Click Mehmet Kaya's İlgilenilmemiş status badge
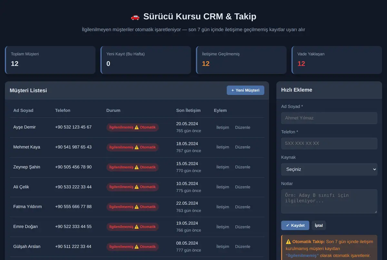 pos(133,147)
